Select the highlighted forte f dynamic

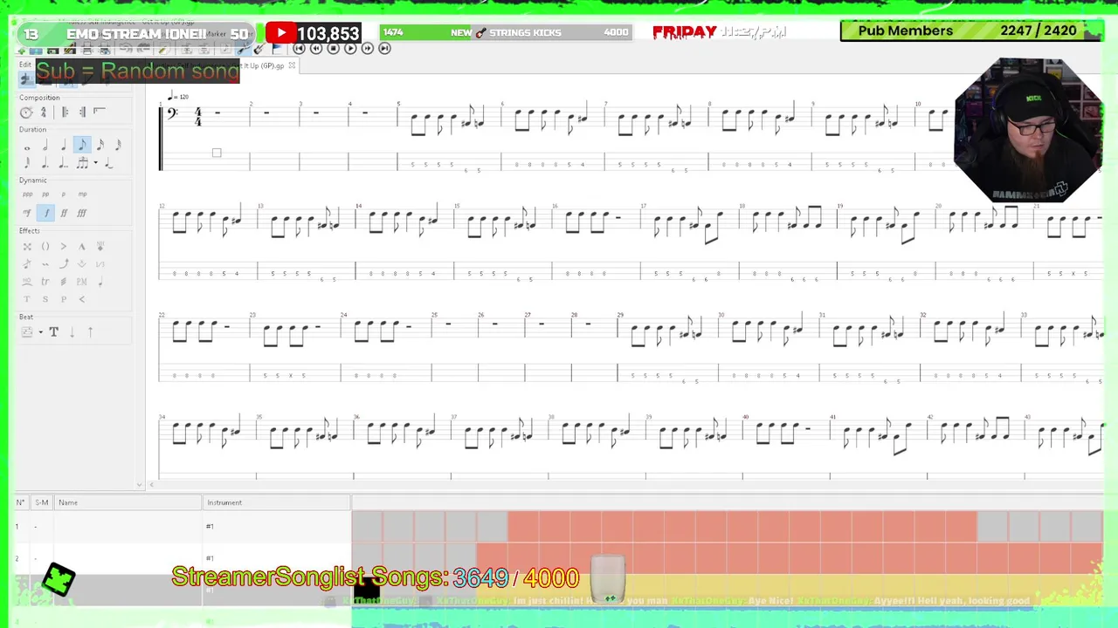pos(46,213)
